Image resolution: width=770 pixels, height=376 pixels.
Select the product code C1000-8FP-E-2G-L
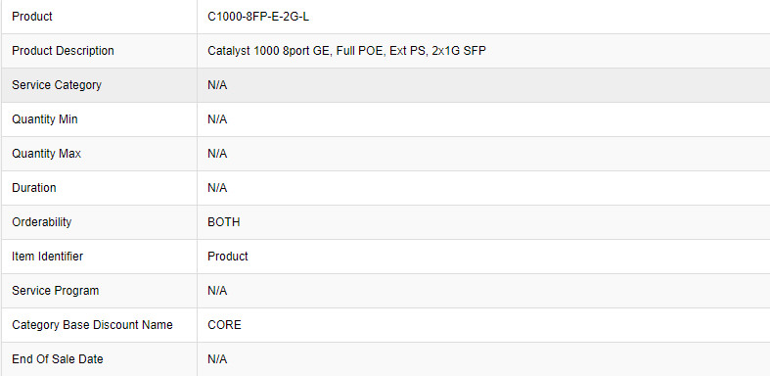coord(258,17)
